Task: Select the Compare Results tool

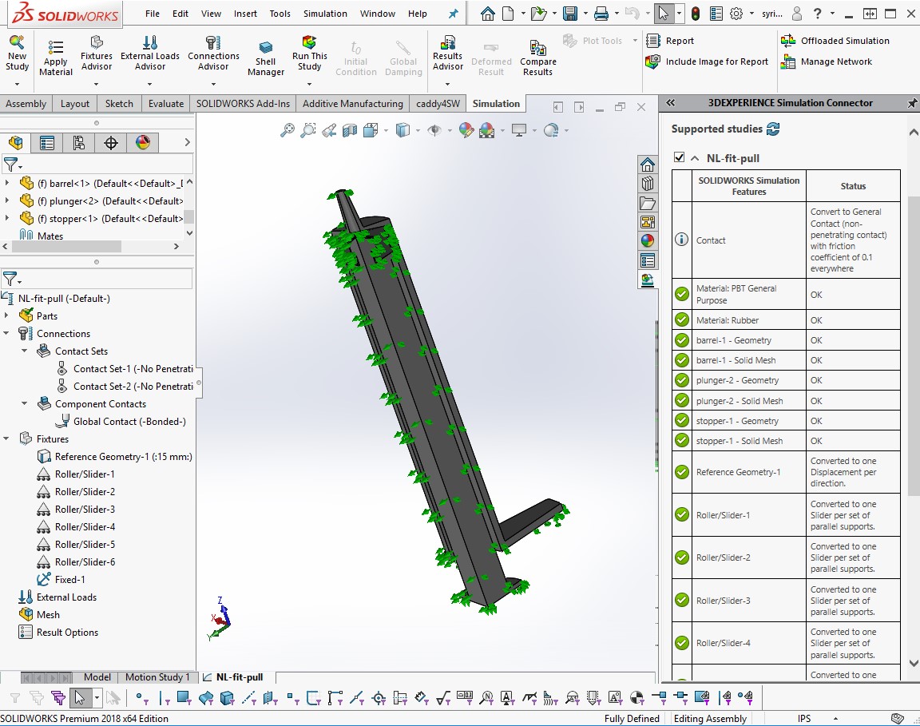Action: pos(537,56)
